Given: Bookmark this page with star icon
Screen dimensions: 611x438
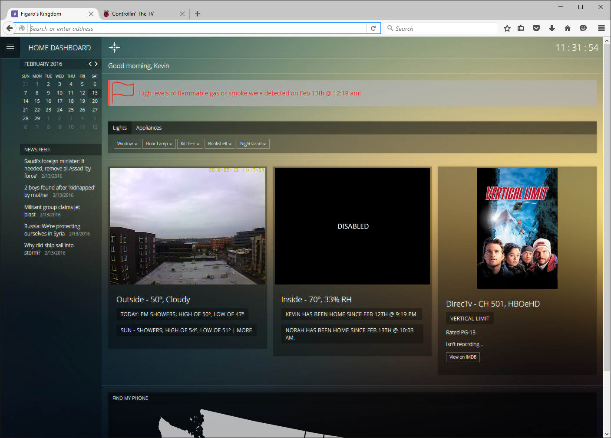Looking at the screenshot, I should coord(507,28).
